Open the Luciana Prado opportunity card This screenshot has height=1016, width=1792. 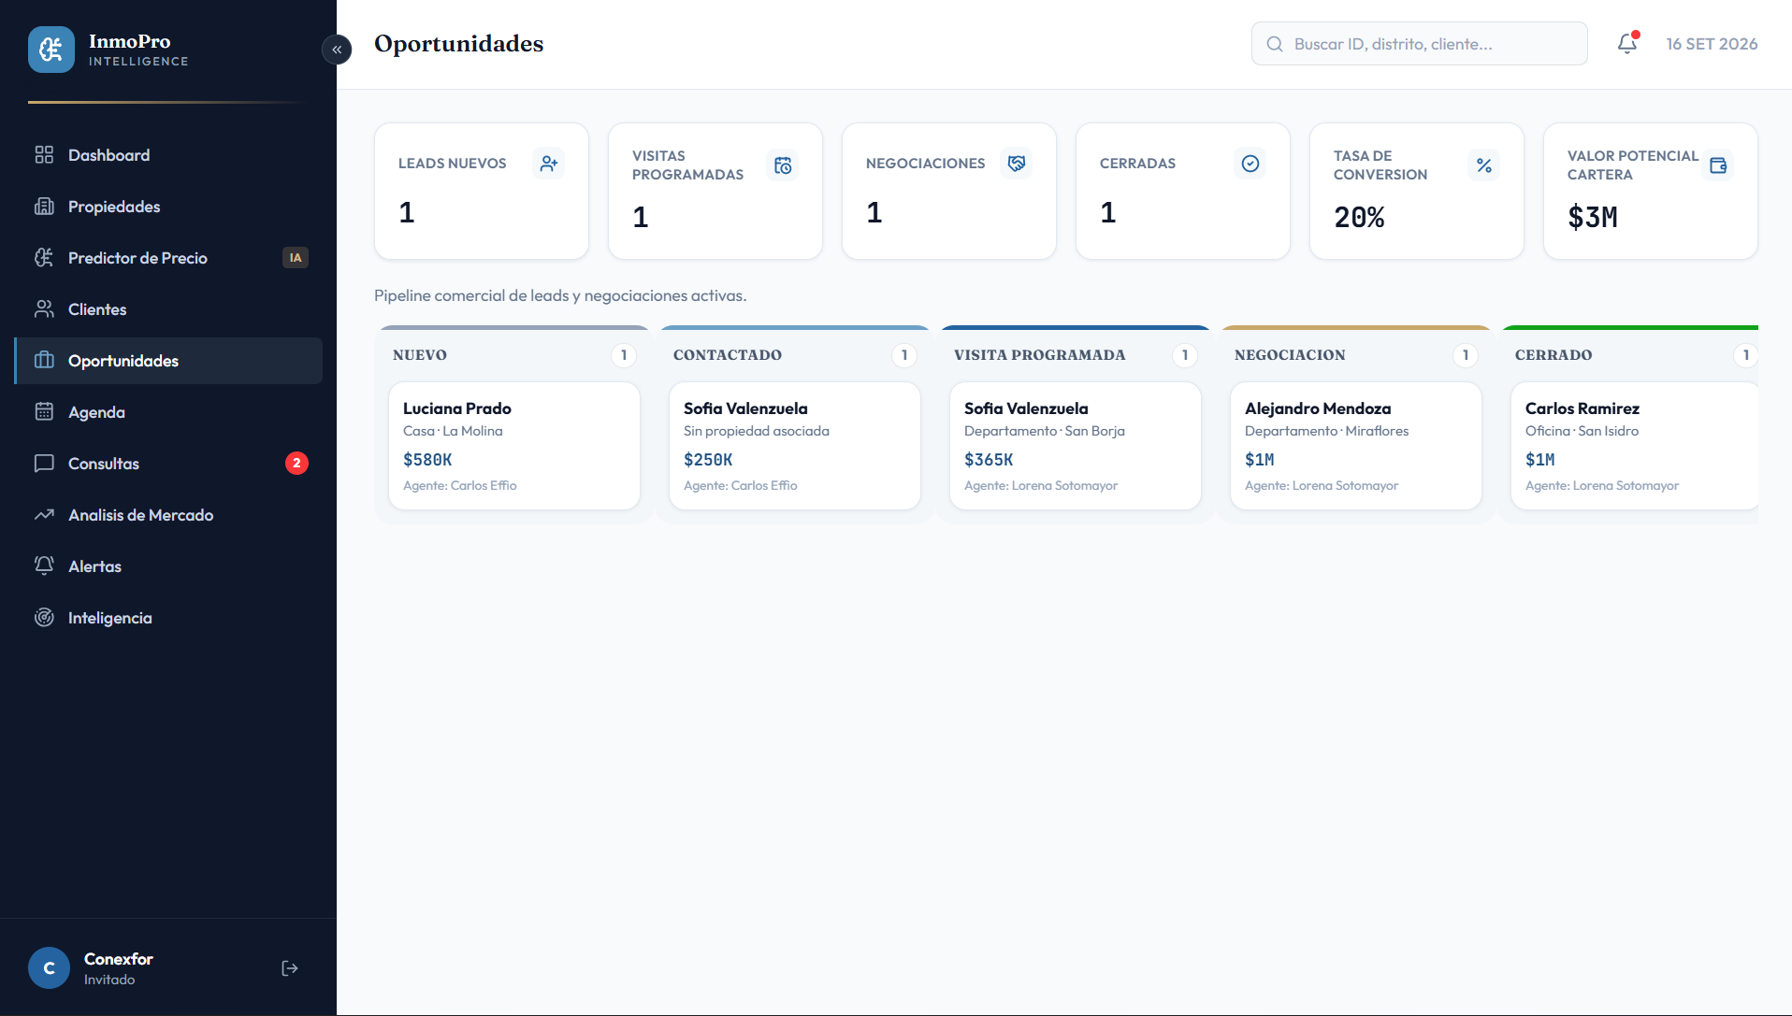pyautogui.click(x=514, y=446)
